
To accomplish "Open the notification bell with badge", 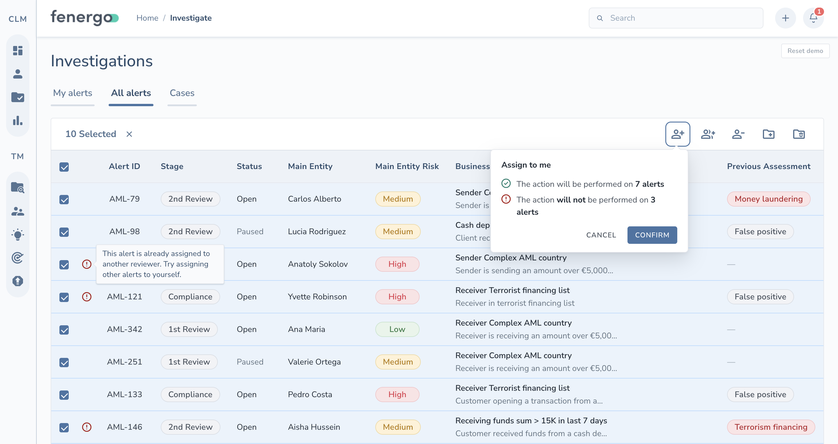I will [813, 18].
